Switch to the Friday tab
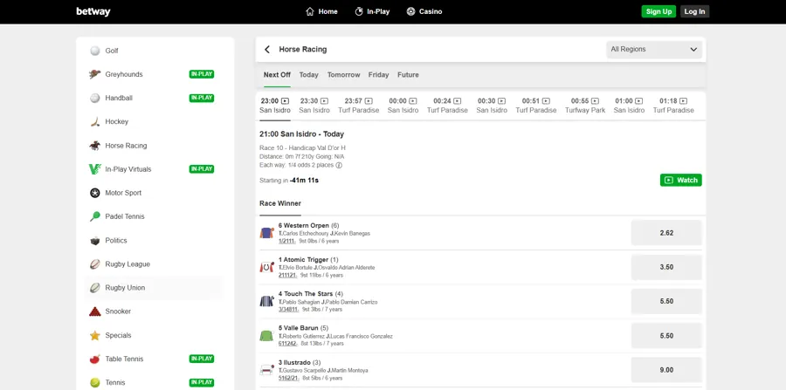Screen dimensions: 786x390 (378, 74)
